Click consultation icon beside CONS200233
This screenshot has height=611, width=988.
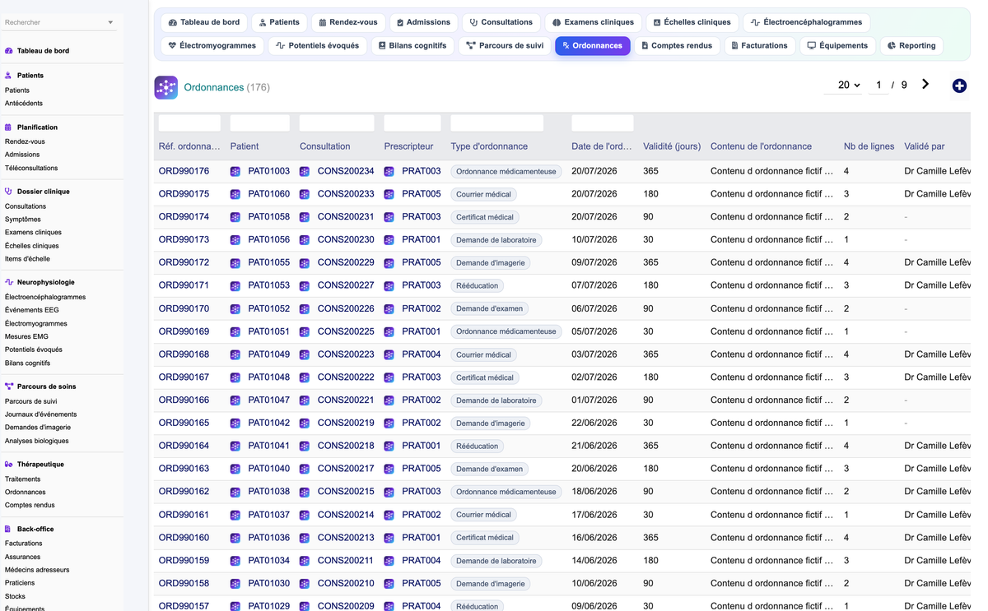305,194
